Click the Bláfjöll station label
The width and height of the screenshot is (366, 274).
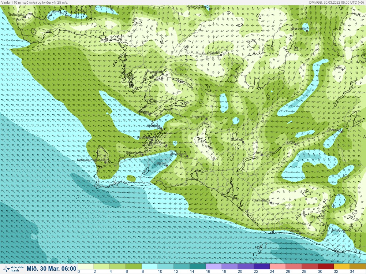click(161, 163)
